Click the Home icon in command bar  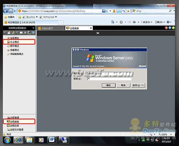113,22
